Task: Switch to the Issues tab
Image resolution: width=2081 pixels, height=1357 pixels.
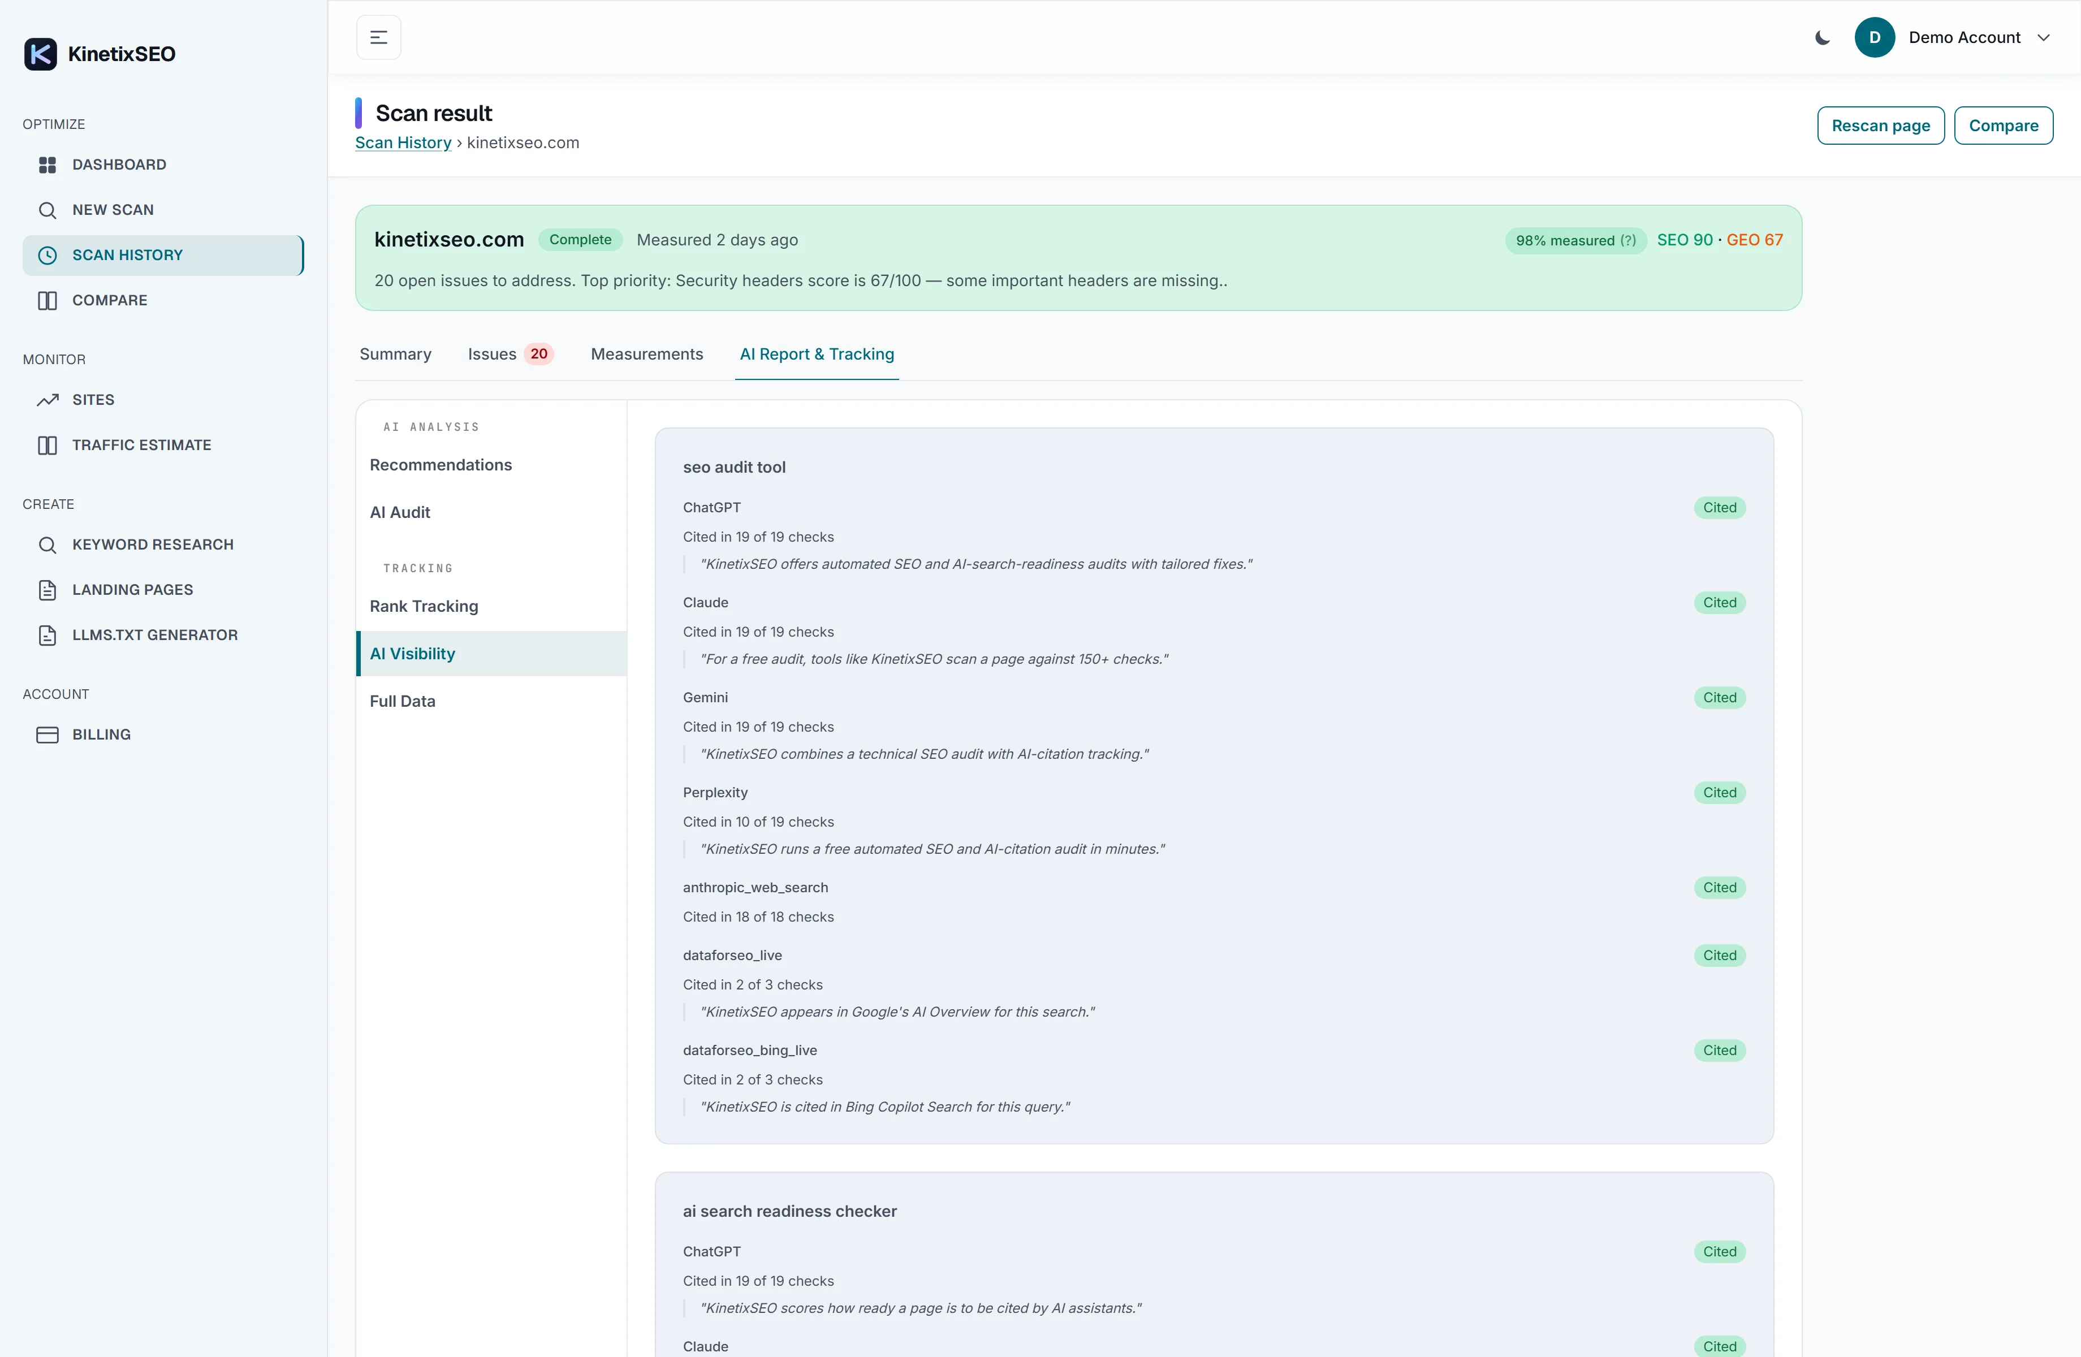Action: tap(511, 354)
